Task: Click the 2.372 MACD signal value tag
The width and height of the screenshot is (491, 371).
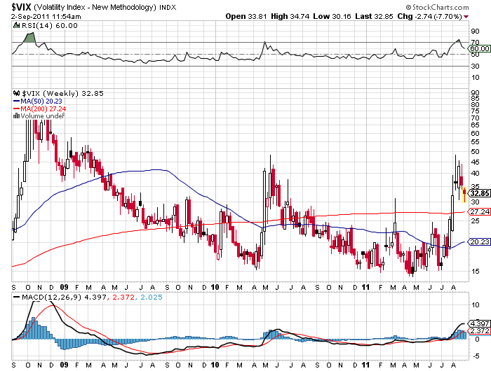Action: point(479,330)
